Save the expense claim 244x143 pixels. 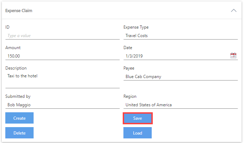pos(138,118)
